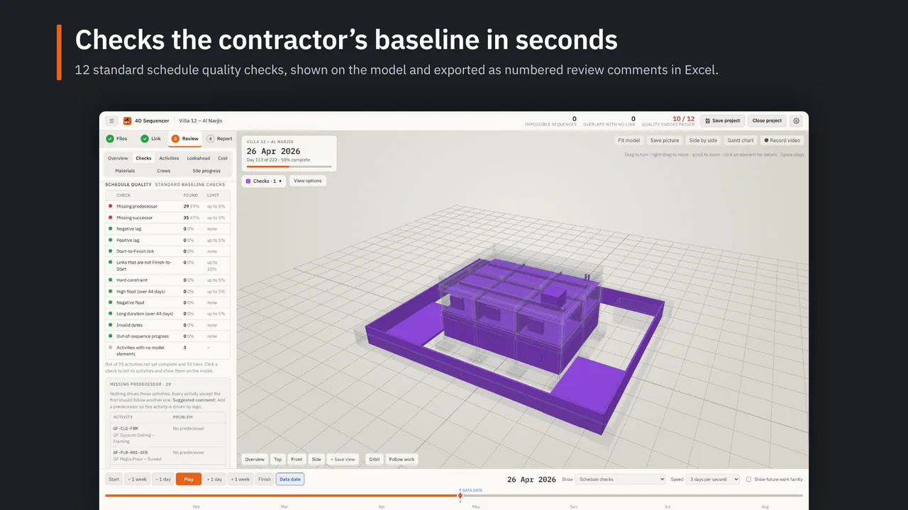Open the hamburger menu icon

pos(111,121)
